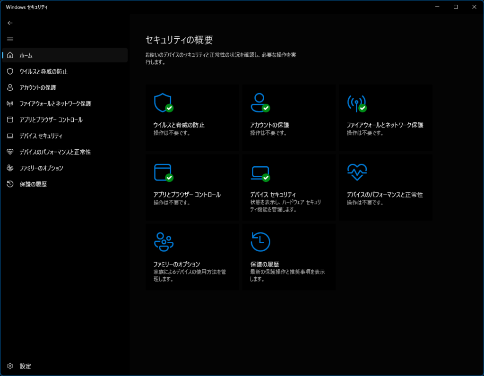This screenshot has height=376, width=484.
Task: Open the family options people tile icon
Action: tap(164, 242)
